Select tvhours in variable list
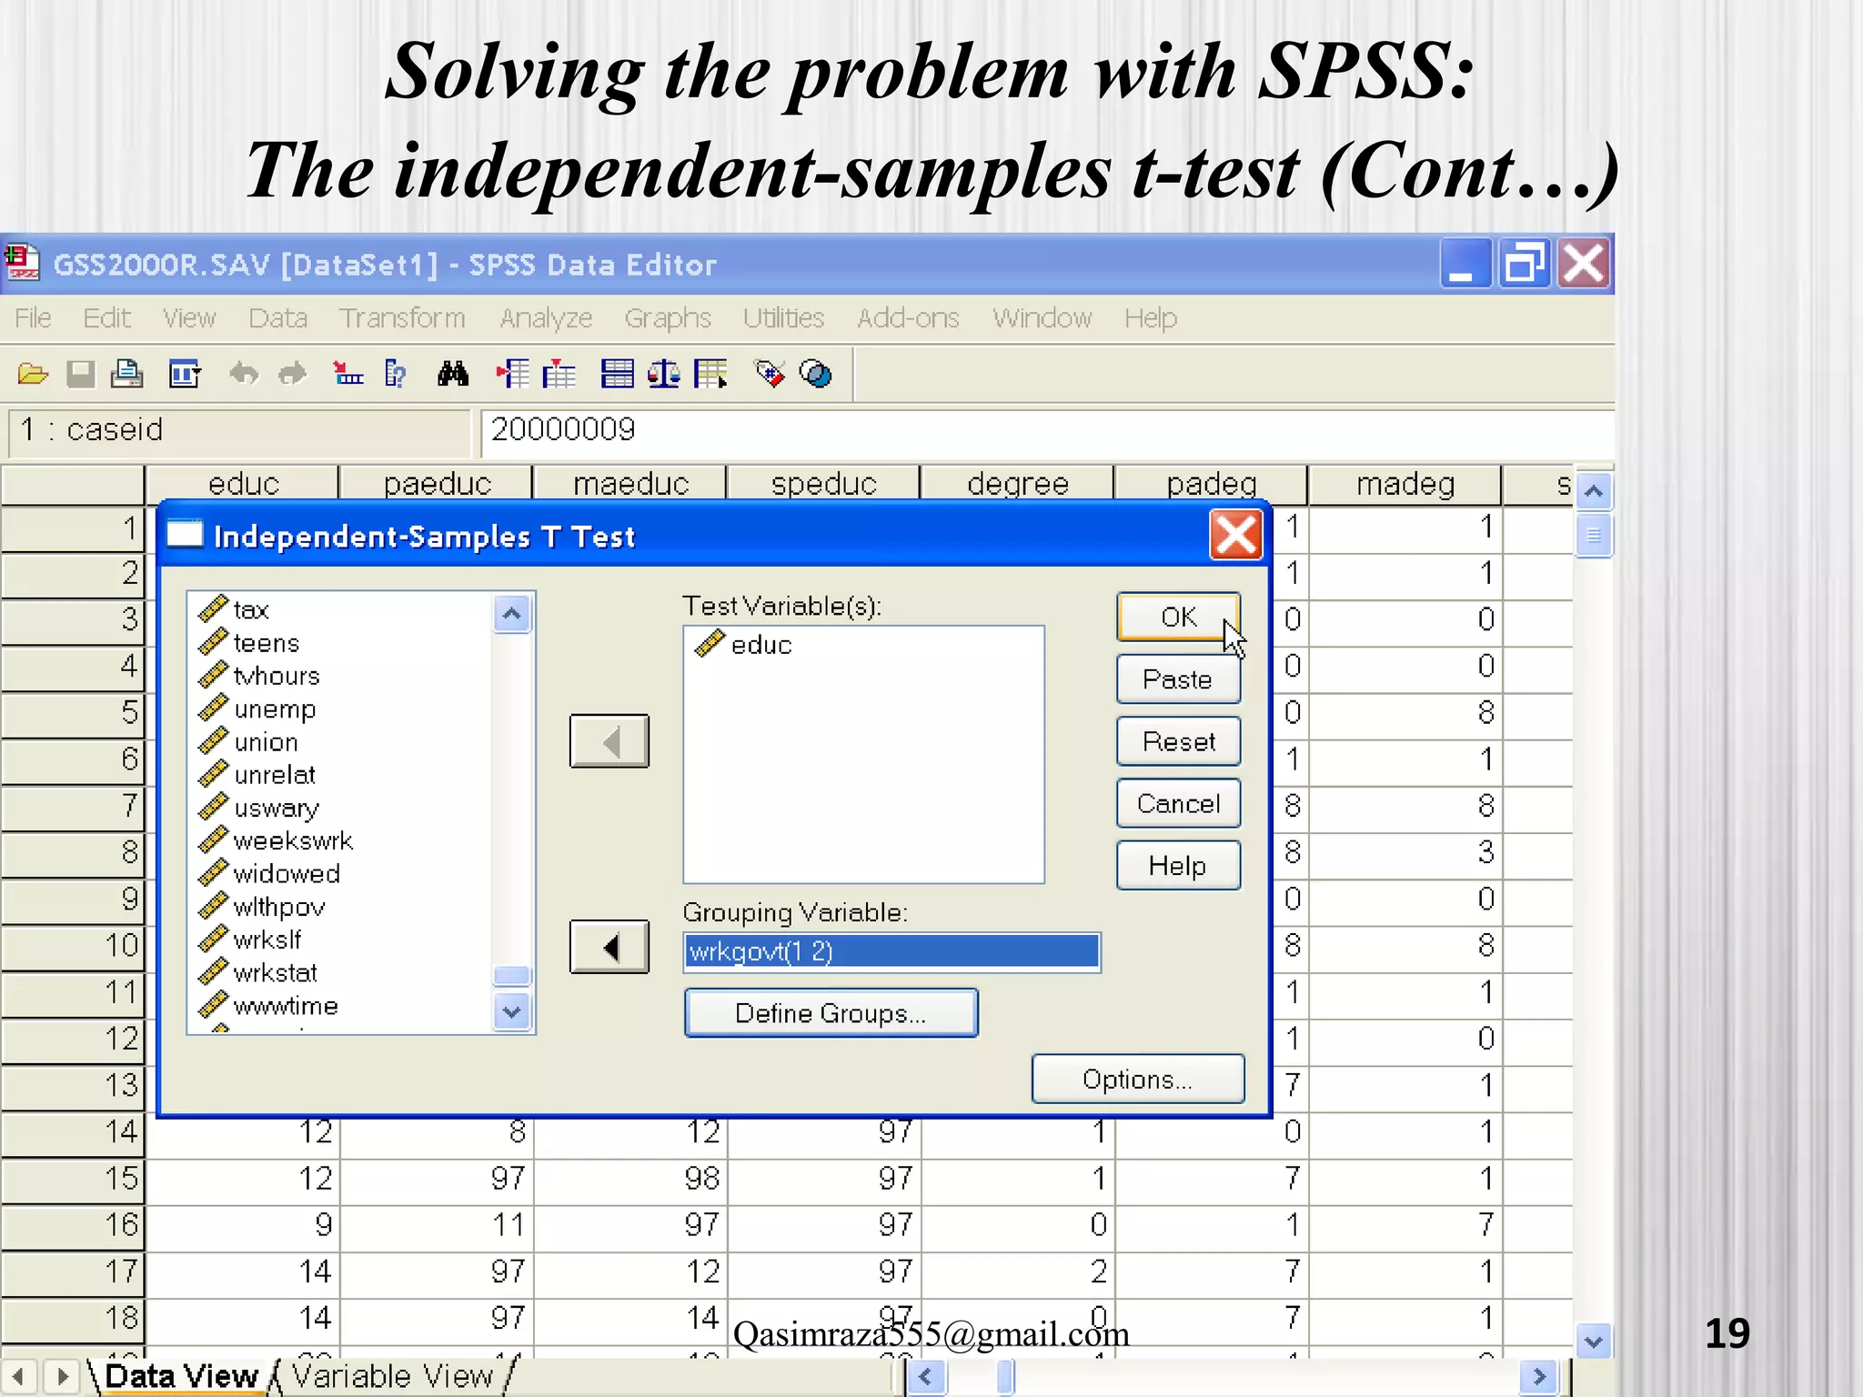This screenshot has height=1397, width=1863. [x=277, y=676]
